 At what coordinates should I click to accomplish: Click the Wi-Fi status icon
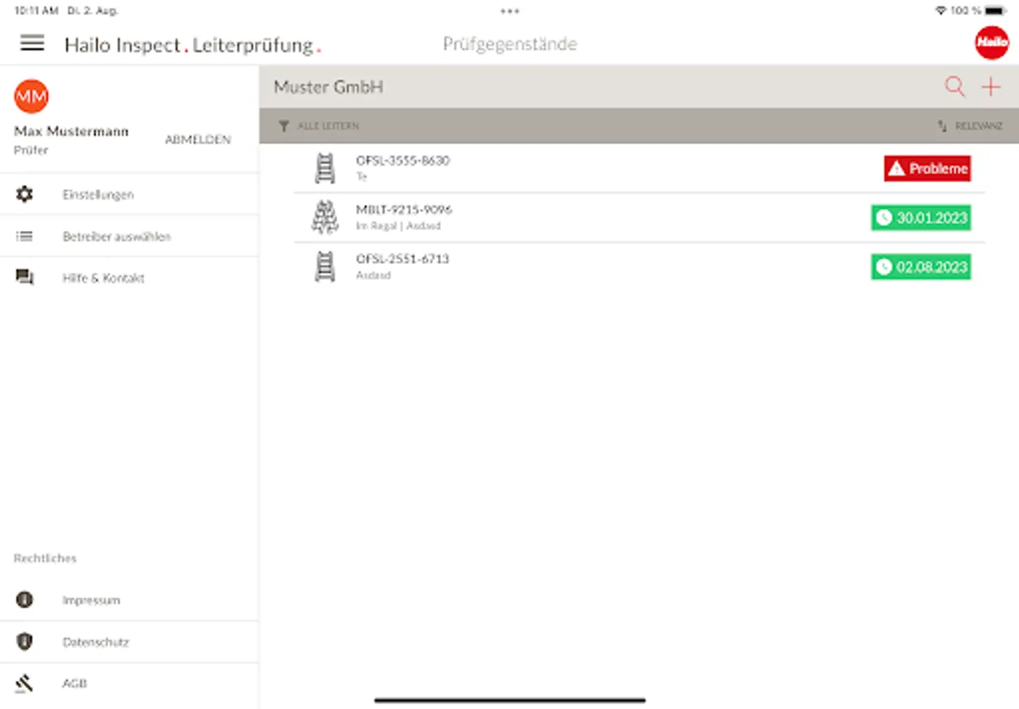(940, 11)
